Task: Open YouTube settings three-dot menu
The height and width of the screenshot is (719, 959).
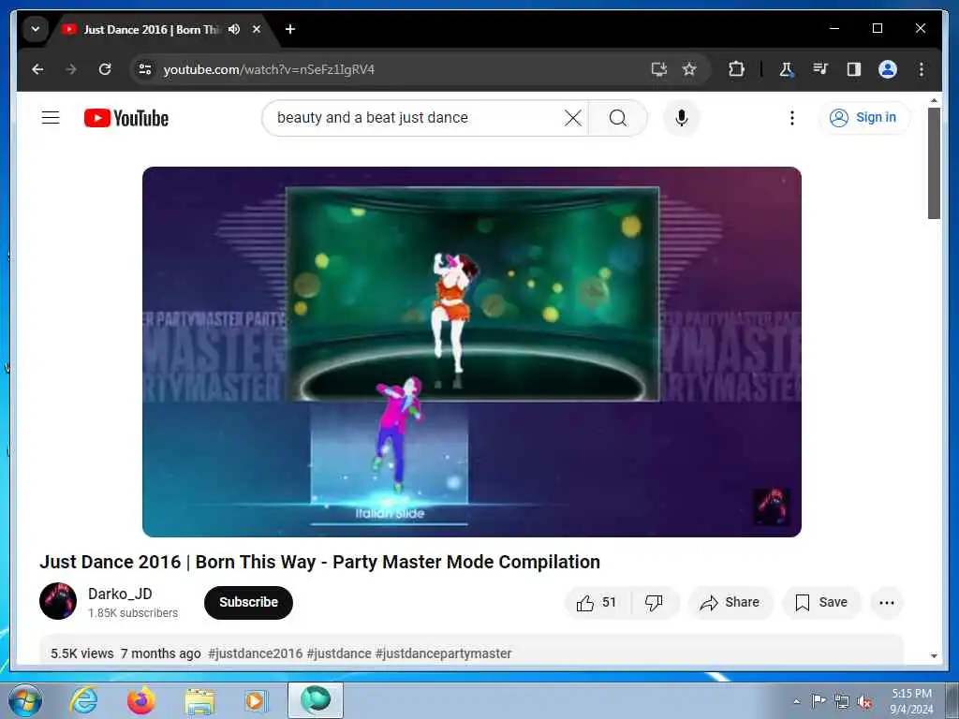Action: point(792,117)
